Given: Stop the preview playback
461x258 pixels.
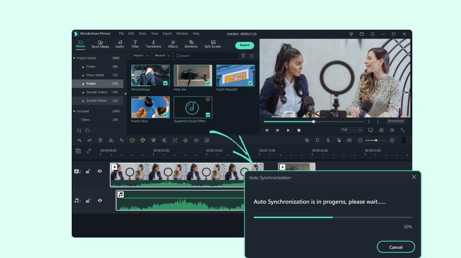Looking at the screenshot, I should point(299,130).
